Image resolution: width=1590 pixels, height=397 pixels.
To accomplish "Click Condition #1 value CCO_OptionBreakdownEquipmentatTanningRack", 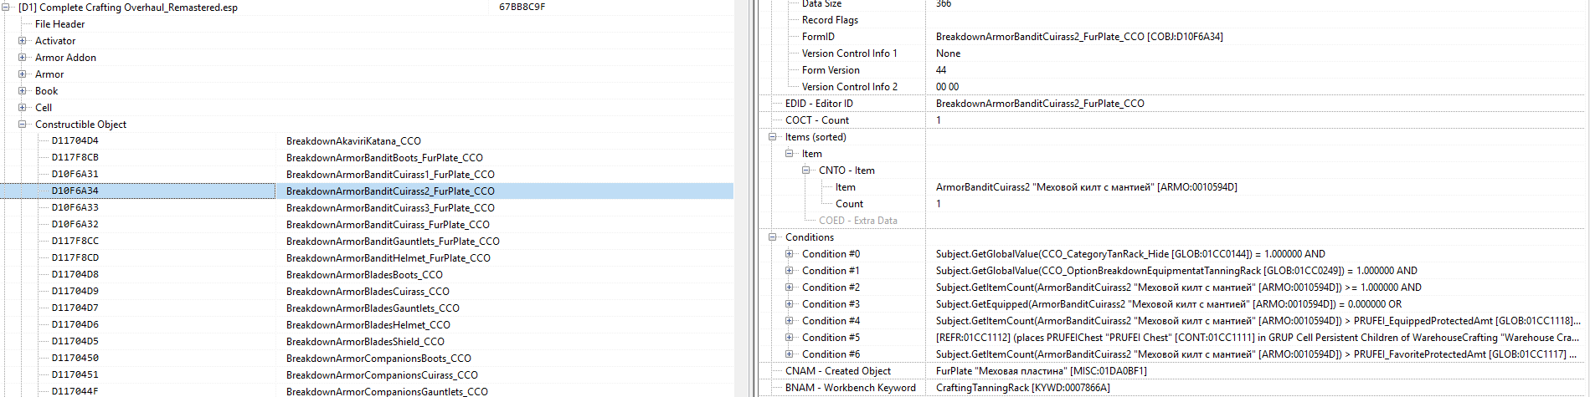I will coord(1176,271).
